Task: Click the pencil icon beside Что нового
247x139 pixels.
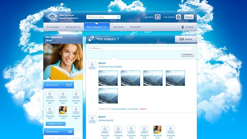Action: 91,39
